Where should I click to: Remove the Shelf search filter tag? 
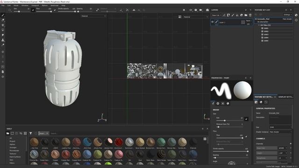pos(47,133)
